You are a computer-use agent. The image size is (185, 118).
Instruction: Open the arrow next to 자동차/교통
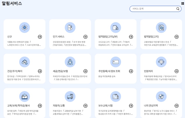pyautogui.click(x=85, y=106)
